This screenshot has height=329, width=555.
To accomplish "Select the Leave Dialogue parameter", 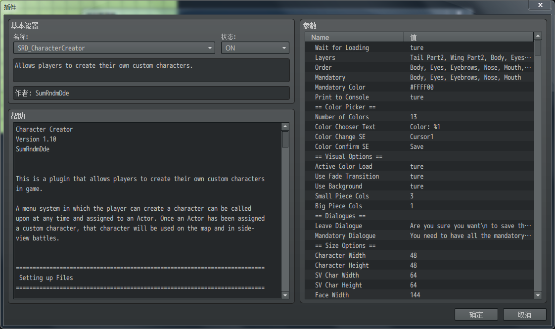I will [419, 226].
